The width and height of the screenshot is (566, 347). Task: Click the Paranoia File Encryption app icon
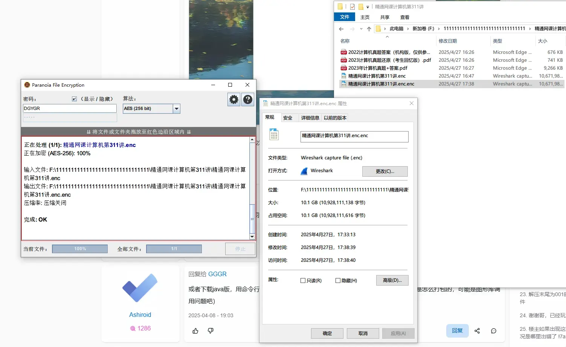click(x=27, y=85)
